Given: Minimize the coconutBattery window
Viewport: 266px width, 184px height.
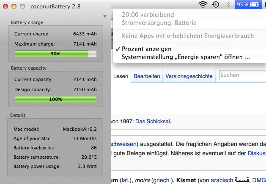Looking at the screenshot, I should 14,6.
